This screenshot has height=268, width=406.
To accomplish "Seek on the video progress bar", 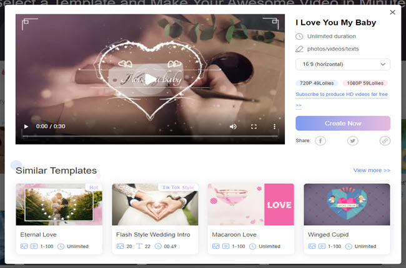I will point(150,136).
